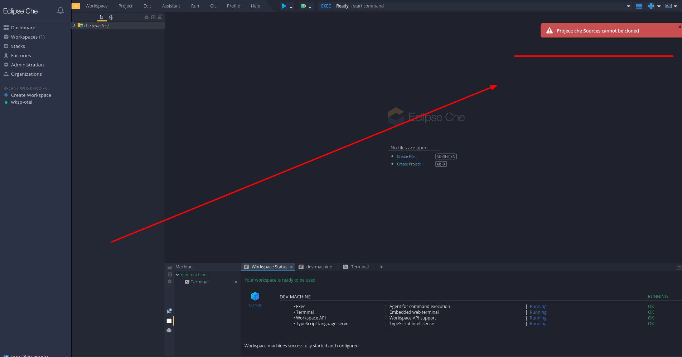Start debug with green bug icon

(x=303, y=6)
